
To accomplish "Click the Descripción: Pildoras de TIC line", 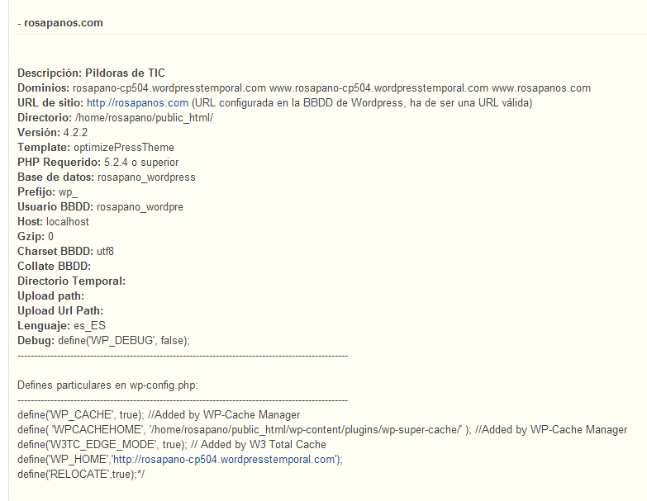I will pos(91,73).
